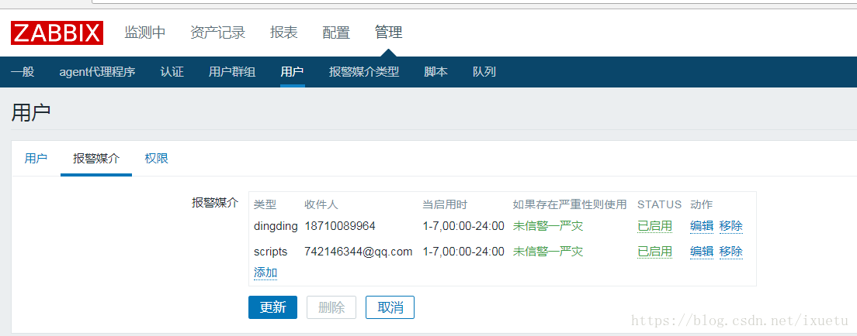Go to the 报警媒介类型 submenu
The width and height of the screenshot is (857, 336).
coord(364,71)
